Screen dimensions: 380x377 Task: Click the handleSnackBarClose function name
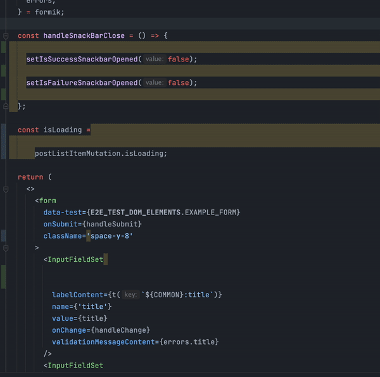(84, 36)
